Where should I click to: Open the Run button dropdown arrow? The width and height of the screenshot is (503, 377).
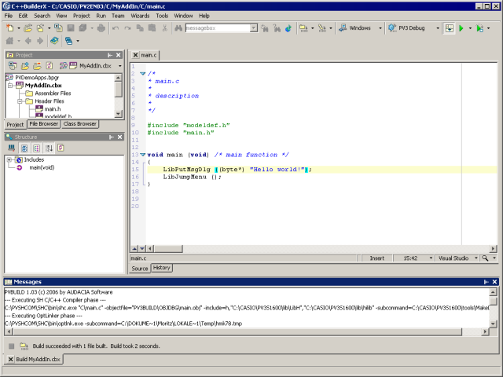(470, 28)
